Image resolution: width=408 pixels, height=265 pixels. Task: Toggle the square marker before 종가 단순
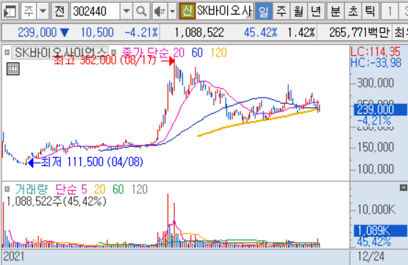pyautogui.click(x=114, y=52)
